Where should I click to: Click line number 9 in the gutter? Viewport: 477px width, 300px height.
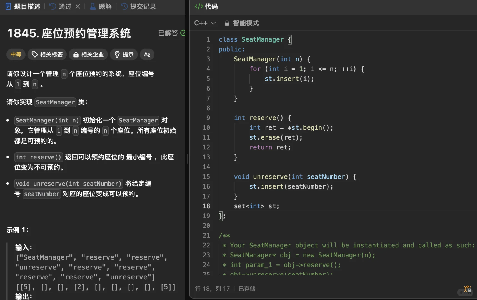click(x=208, y=118)
